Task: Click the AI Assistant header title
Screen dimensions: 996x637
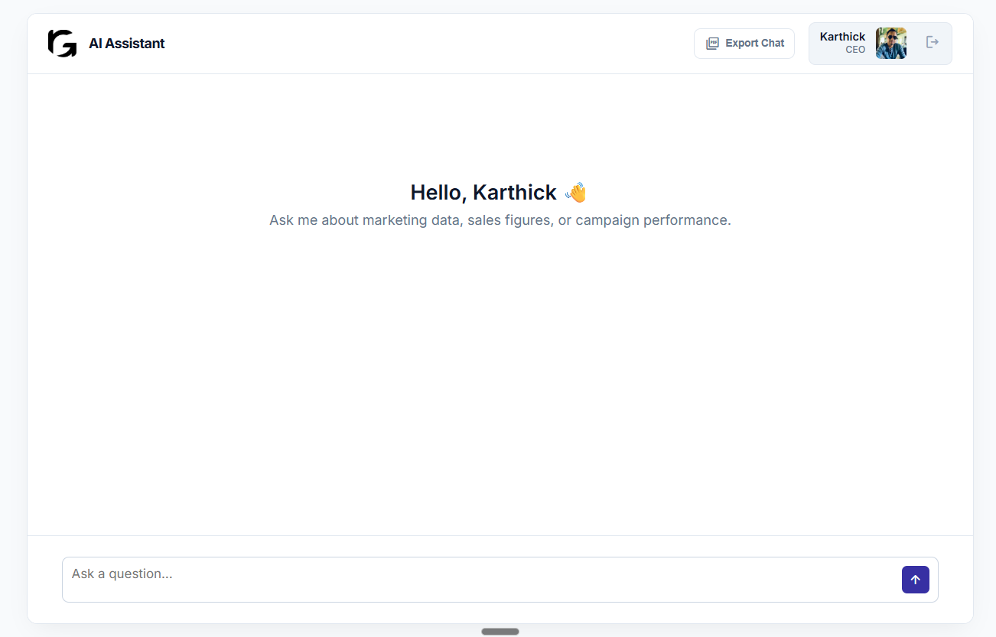Action: pyautogui.click(x=126, y=44)
